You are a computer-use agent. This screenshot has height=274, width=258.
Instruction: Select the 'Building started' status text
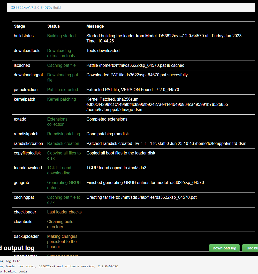tap(62, 36)
